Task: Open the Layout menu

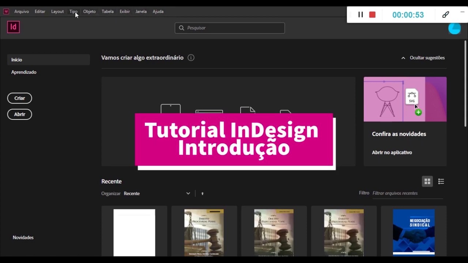Action: pos(57,11)
